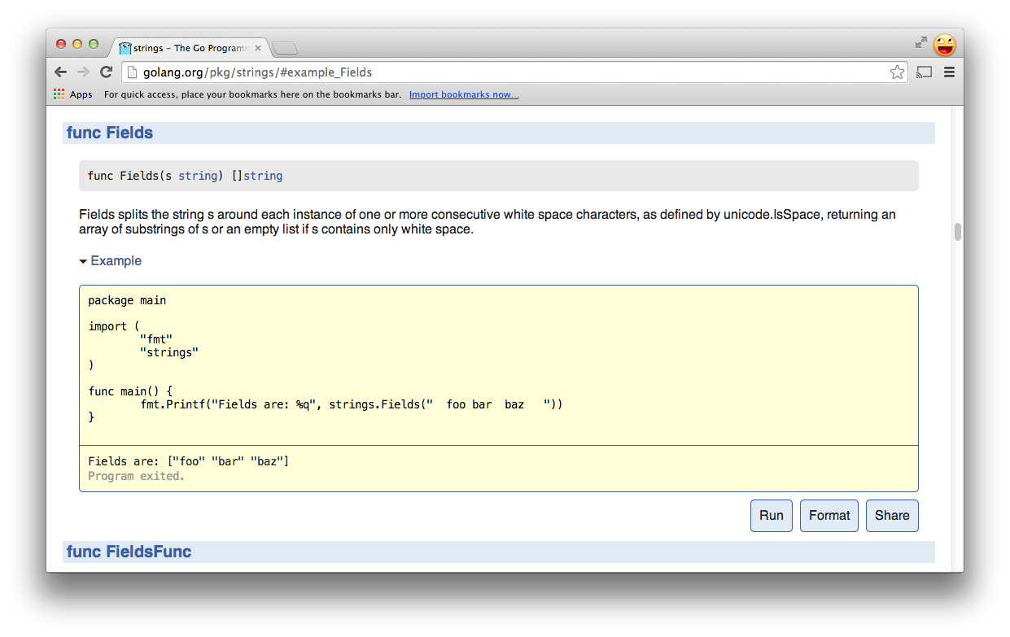Screen dimensions: 1010x637
Task: Open the Chrome hamburger menu
Action: (x=949, y=72)
